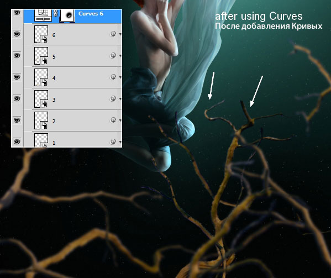331x278 pixels.
Task: Select layer 3 smart object thumbnail
Action: pyautogui.click(x=41, y=99)
